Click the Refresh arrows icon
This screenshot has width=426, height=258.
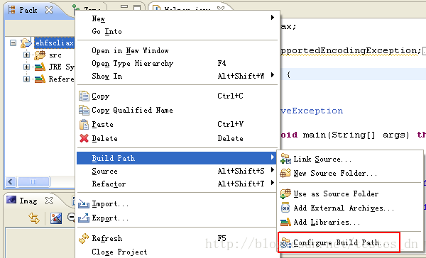point(84,238)
